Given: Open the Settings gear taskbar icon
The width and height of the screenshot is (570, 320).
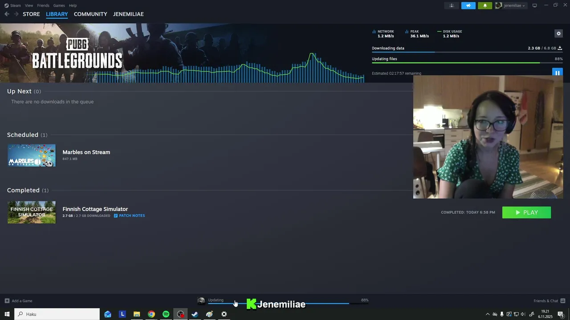Looking at the screenshot, I should pos(224,314).
